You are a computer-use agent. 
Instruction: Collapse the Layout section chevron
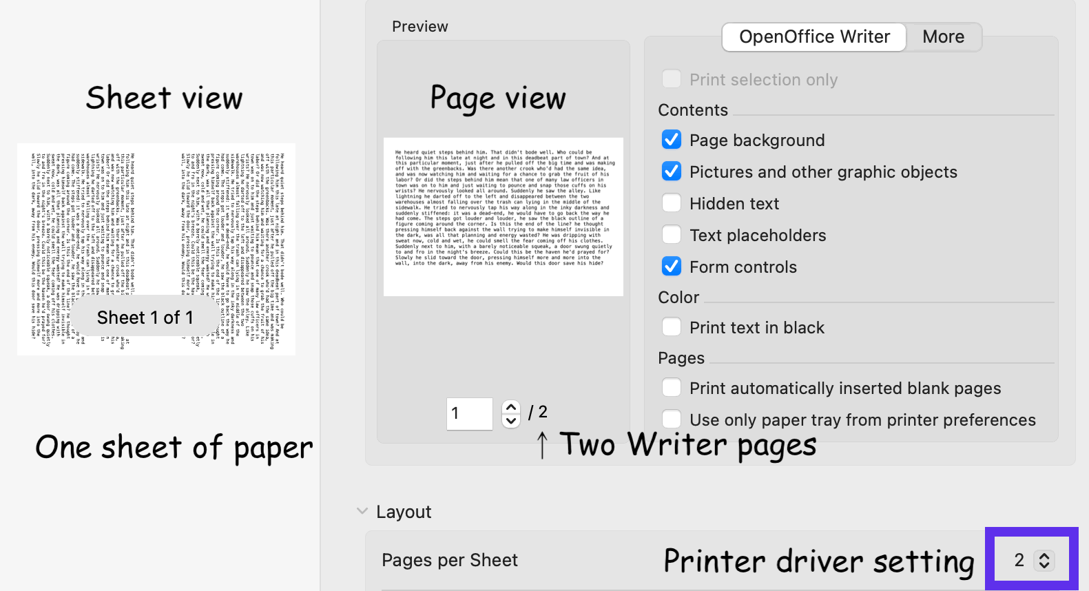click(x=362, y=511)
